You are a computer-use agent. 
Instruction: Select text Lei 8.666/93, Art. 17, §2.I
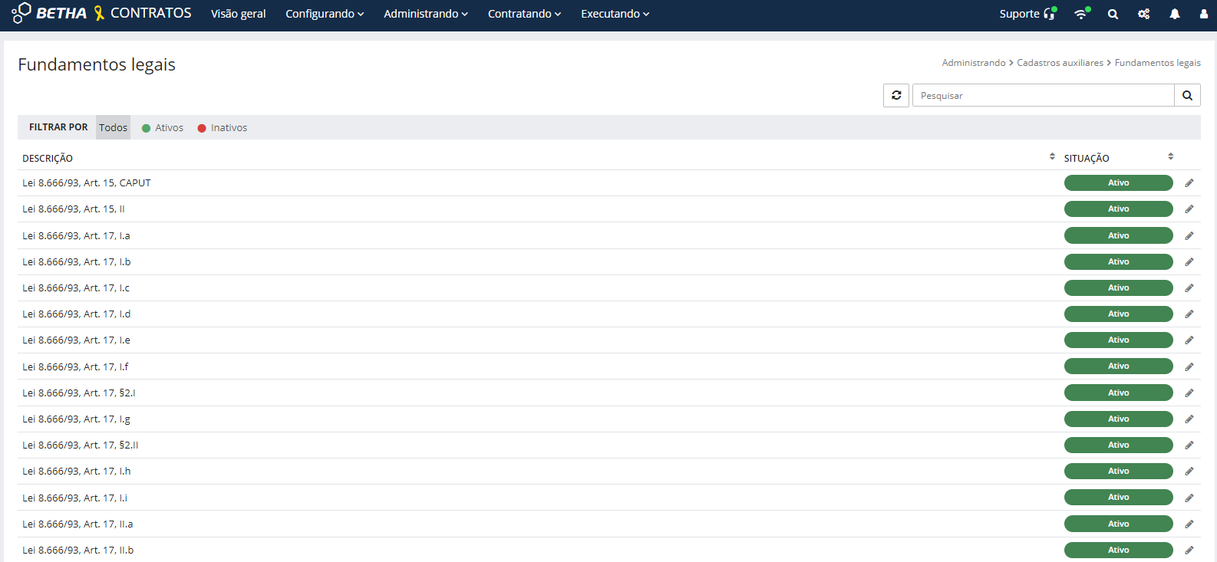79,393
